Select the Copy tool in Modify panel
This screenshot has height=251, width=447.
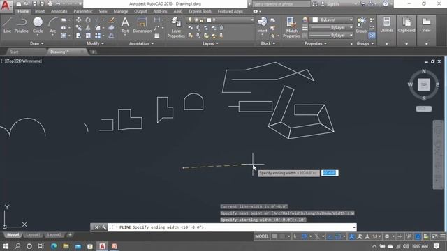pos(78,28)
